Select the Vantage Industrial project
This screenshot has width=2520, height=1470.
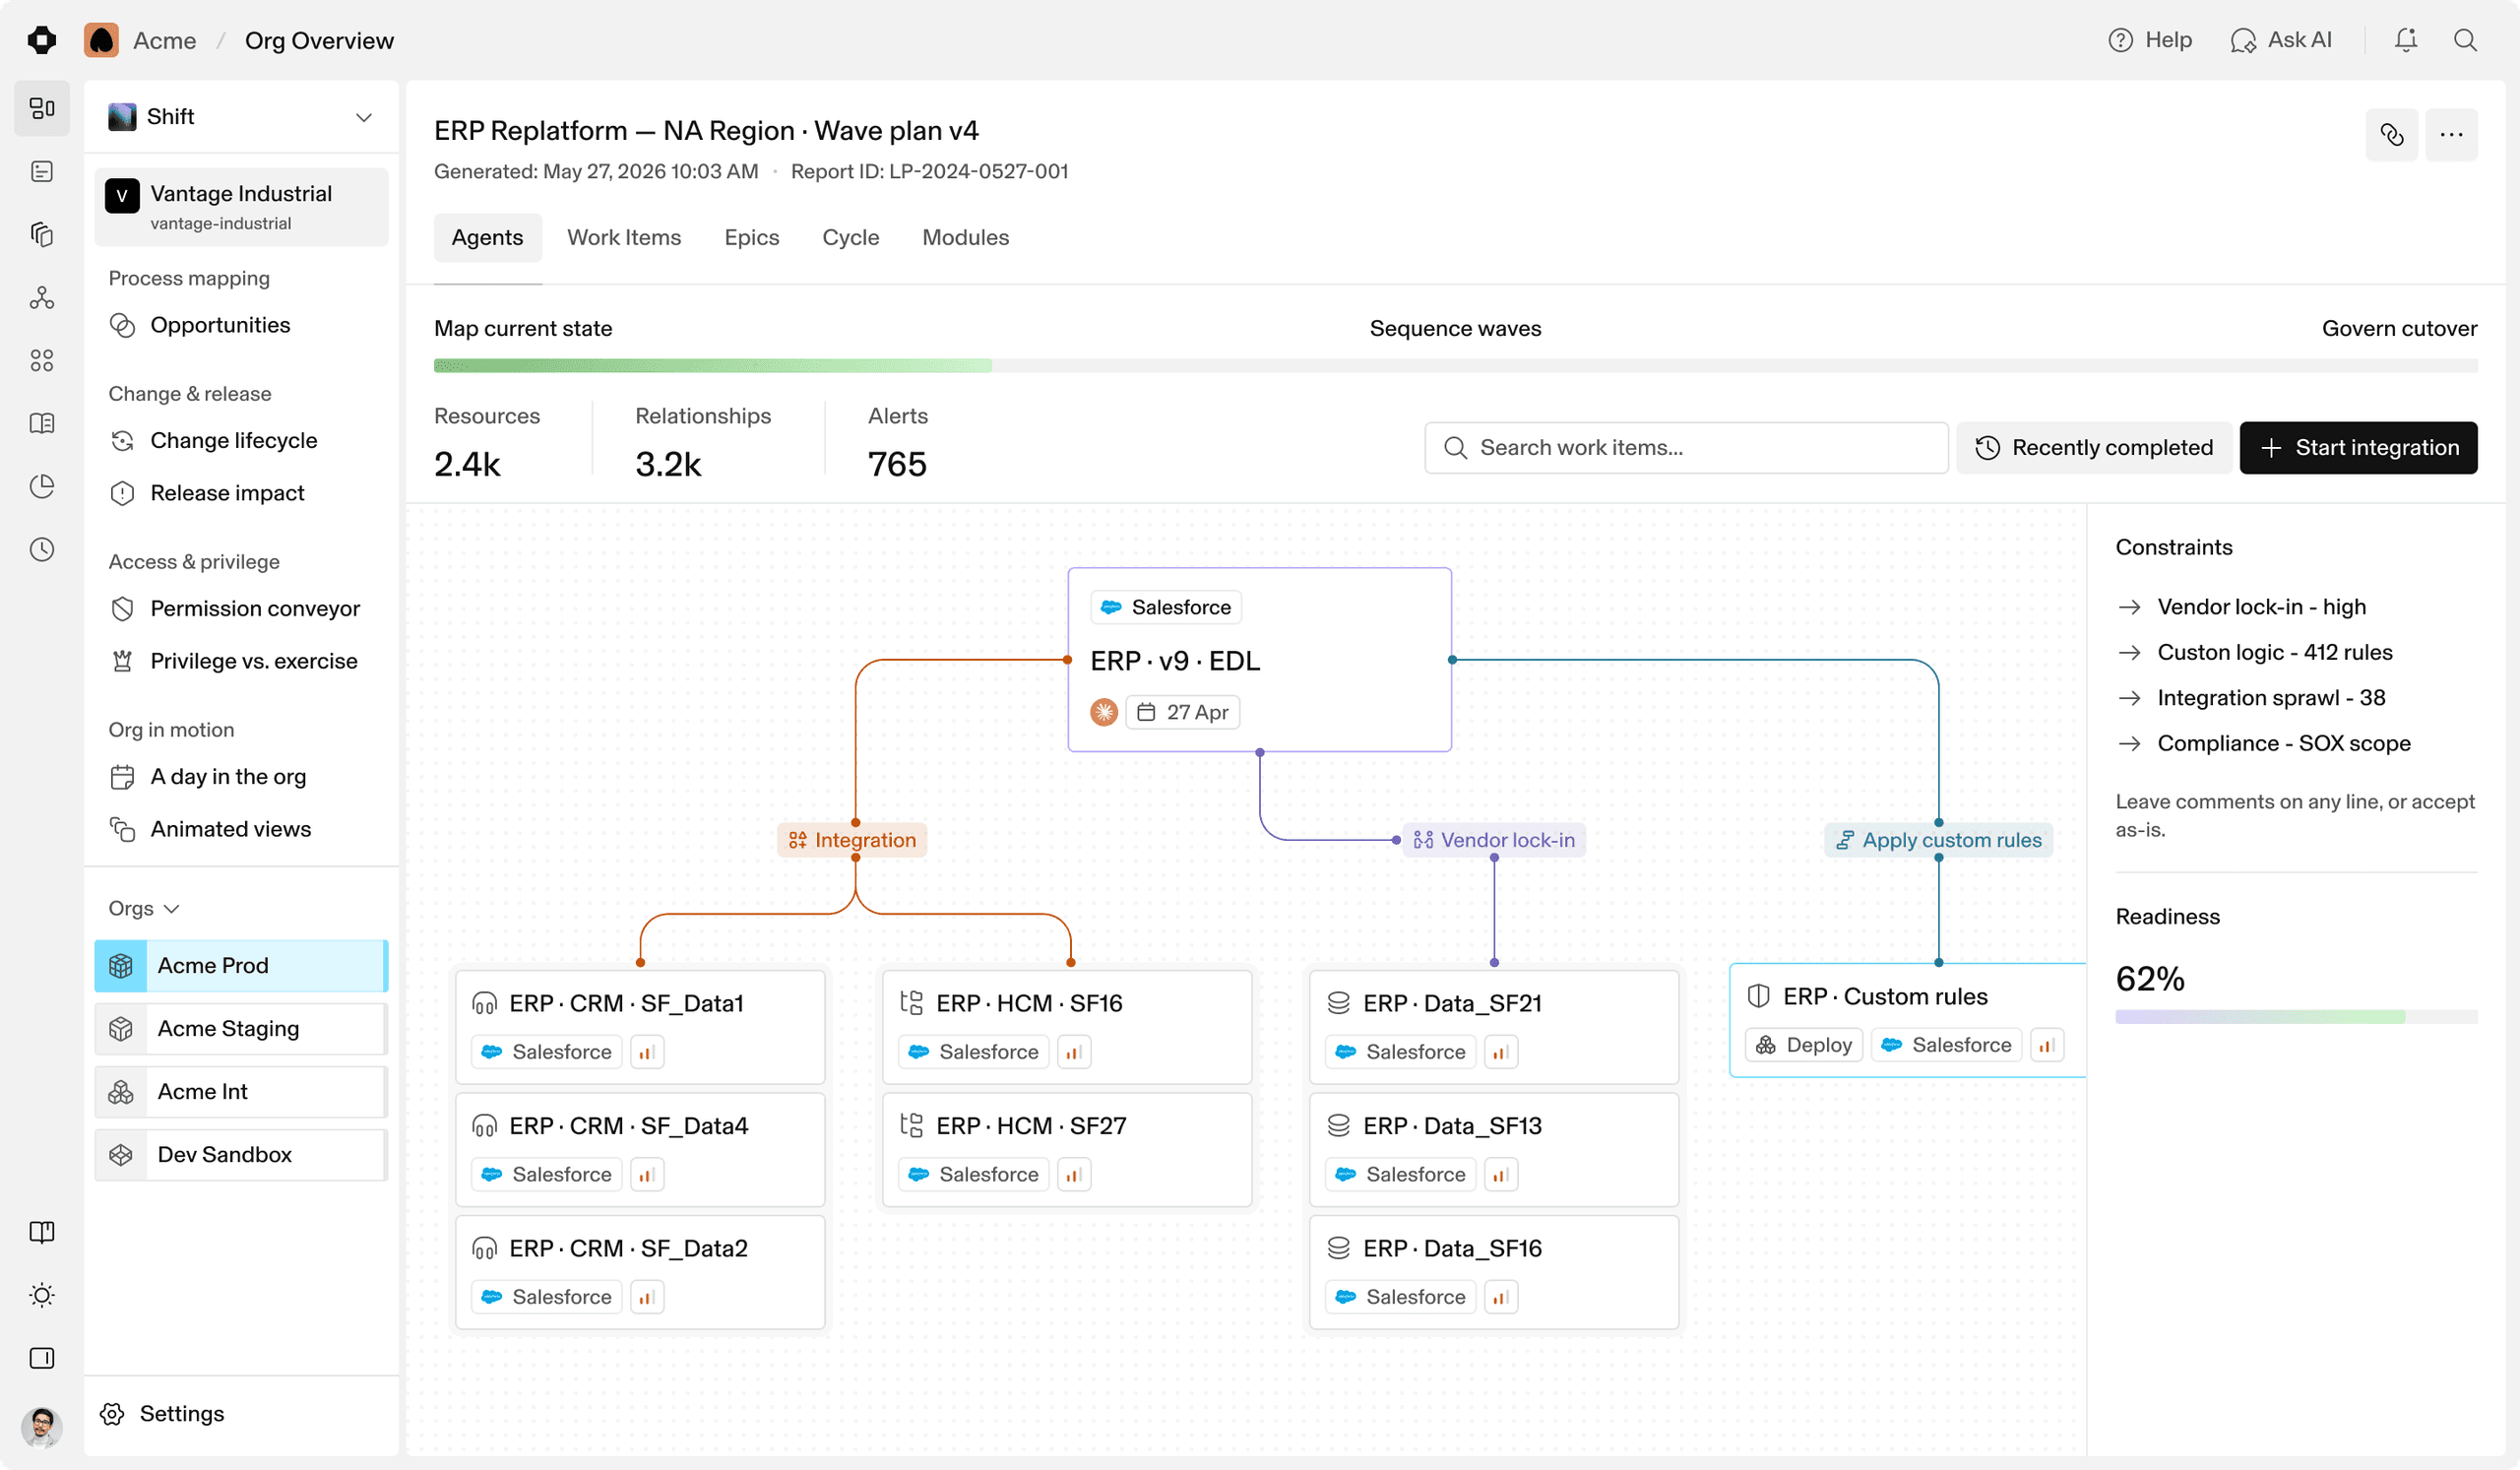pyautogui.click(x=241, y=207)
